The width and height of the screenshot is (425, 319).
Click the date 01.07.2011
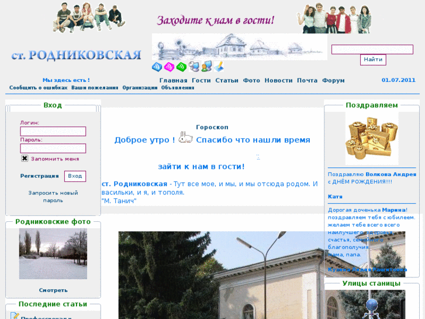tap(399, 80)
